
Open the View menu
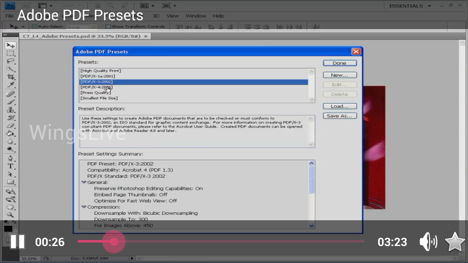pyautogui.click(x=173, y=16)
